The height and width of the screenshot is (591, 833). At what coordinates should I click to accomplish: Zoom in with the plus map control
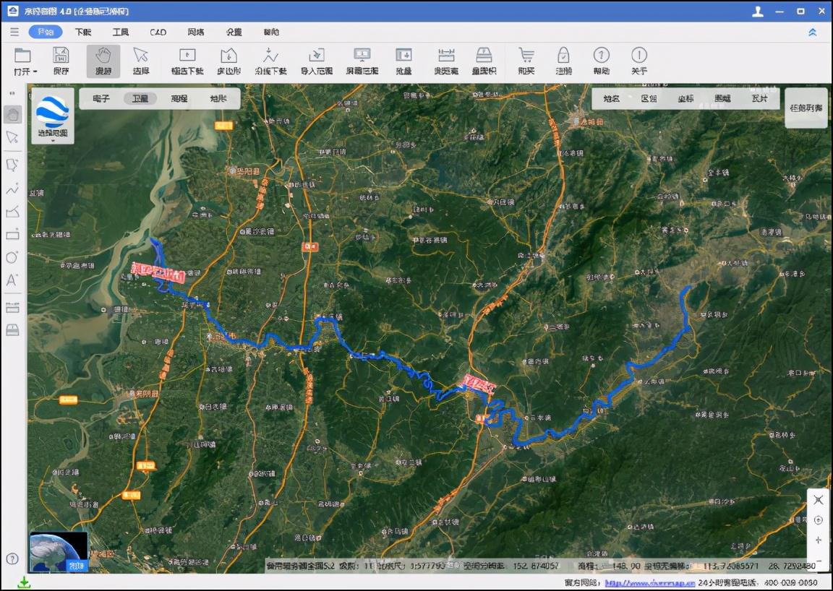pyautogui.click(x=818, y=540)
